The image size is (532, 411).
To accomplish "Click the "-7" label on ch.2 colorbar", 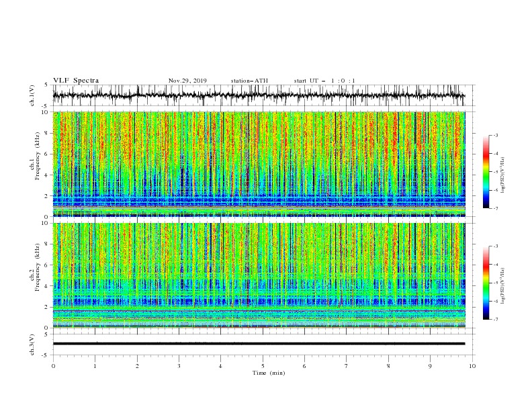I will coord(496,320).
